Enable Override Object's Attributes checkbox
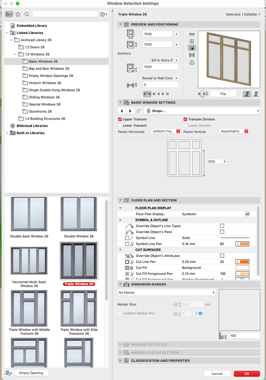Viewport: 266px width, 380px height. (x=222, y=255)
